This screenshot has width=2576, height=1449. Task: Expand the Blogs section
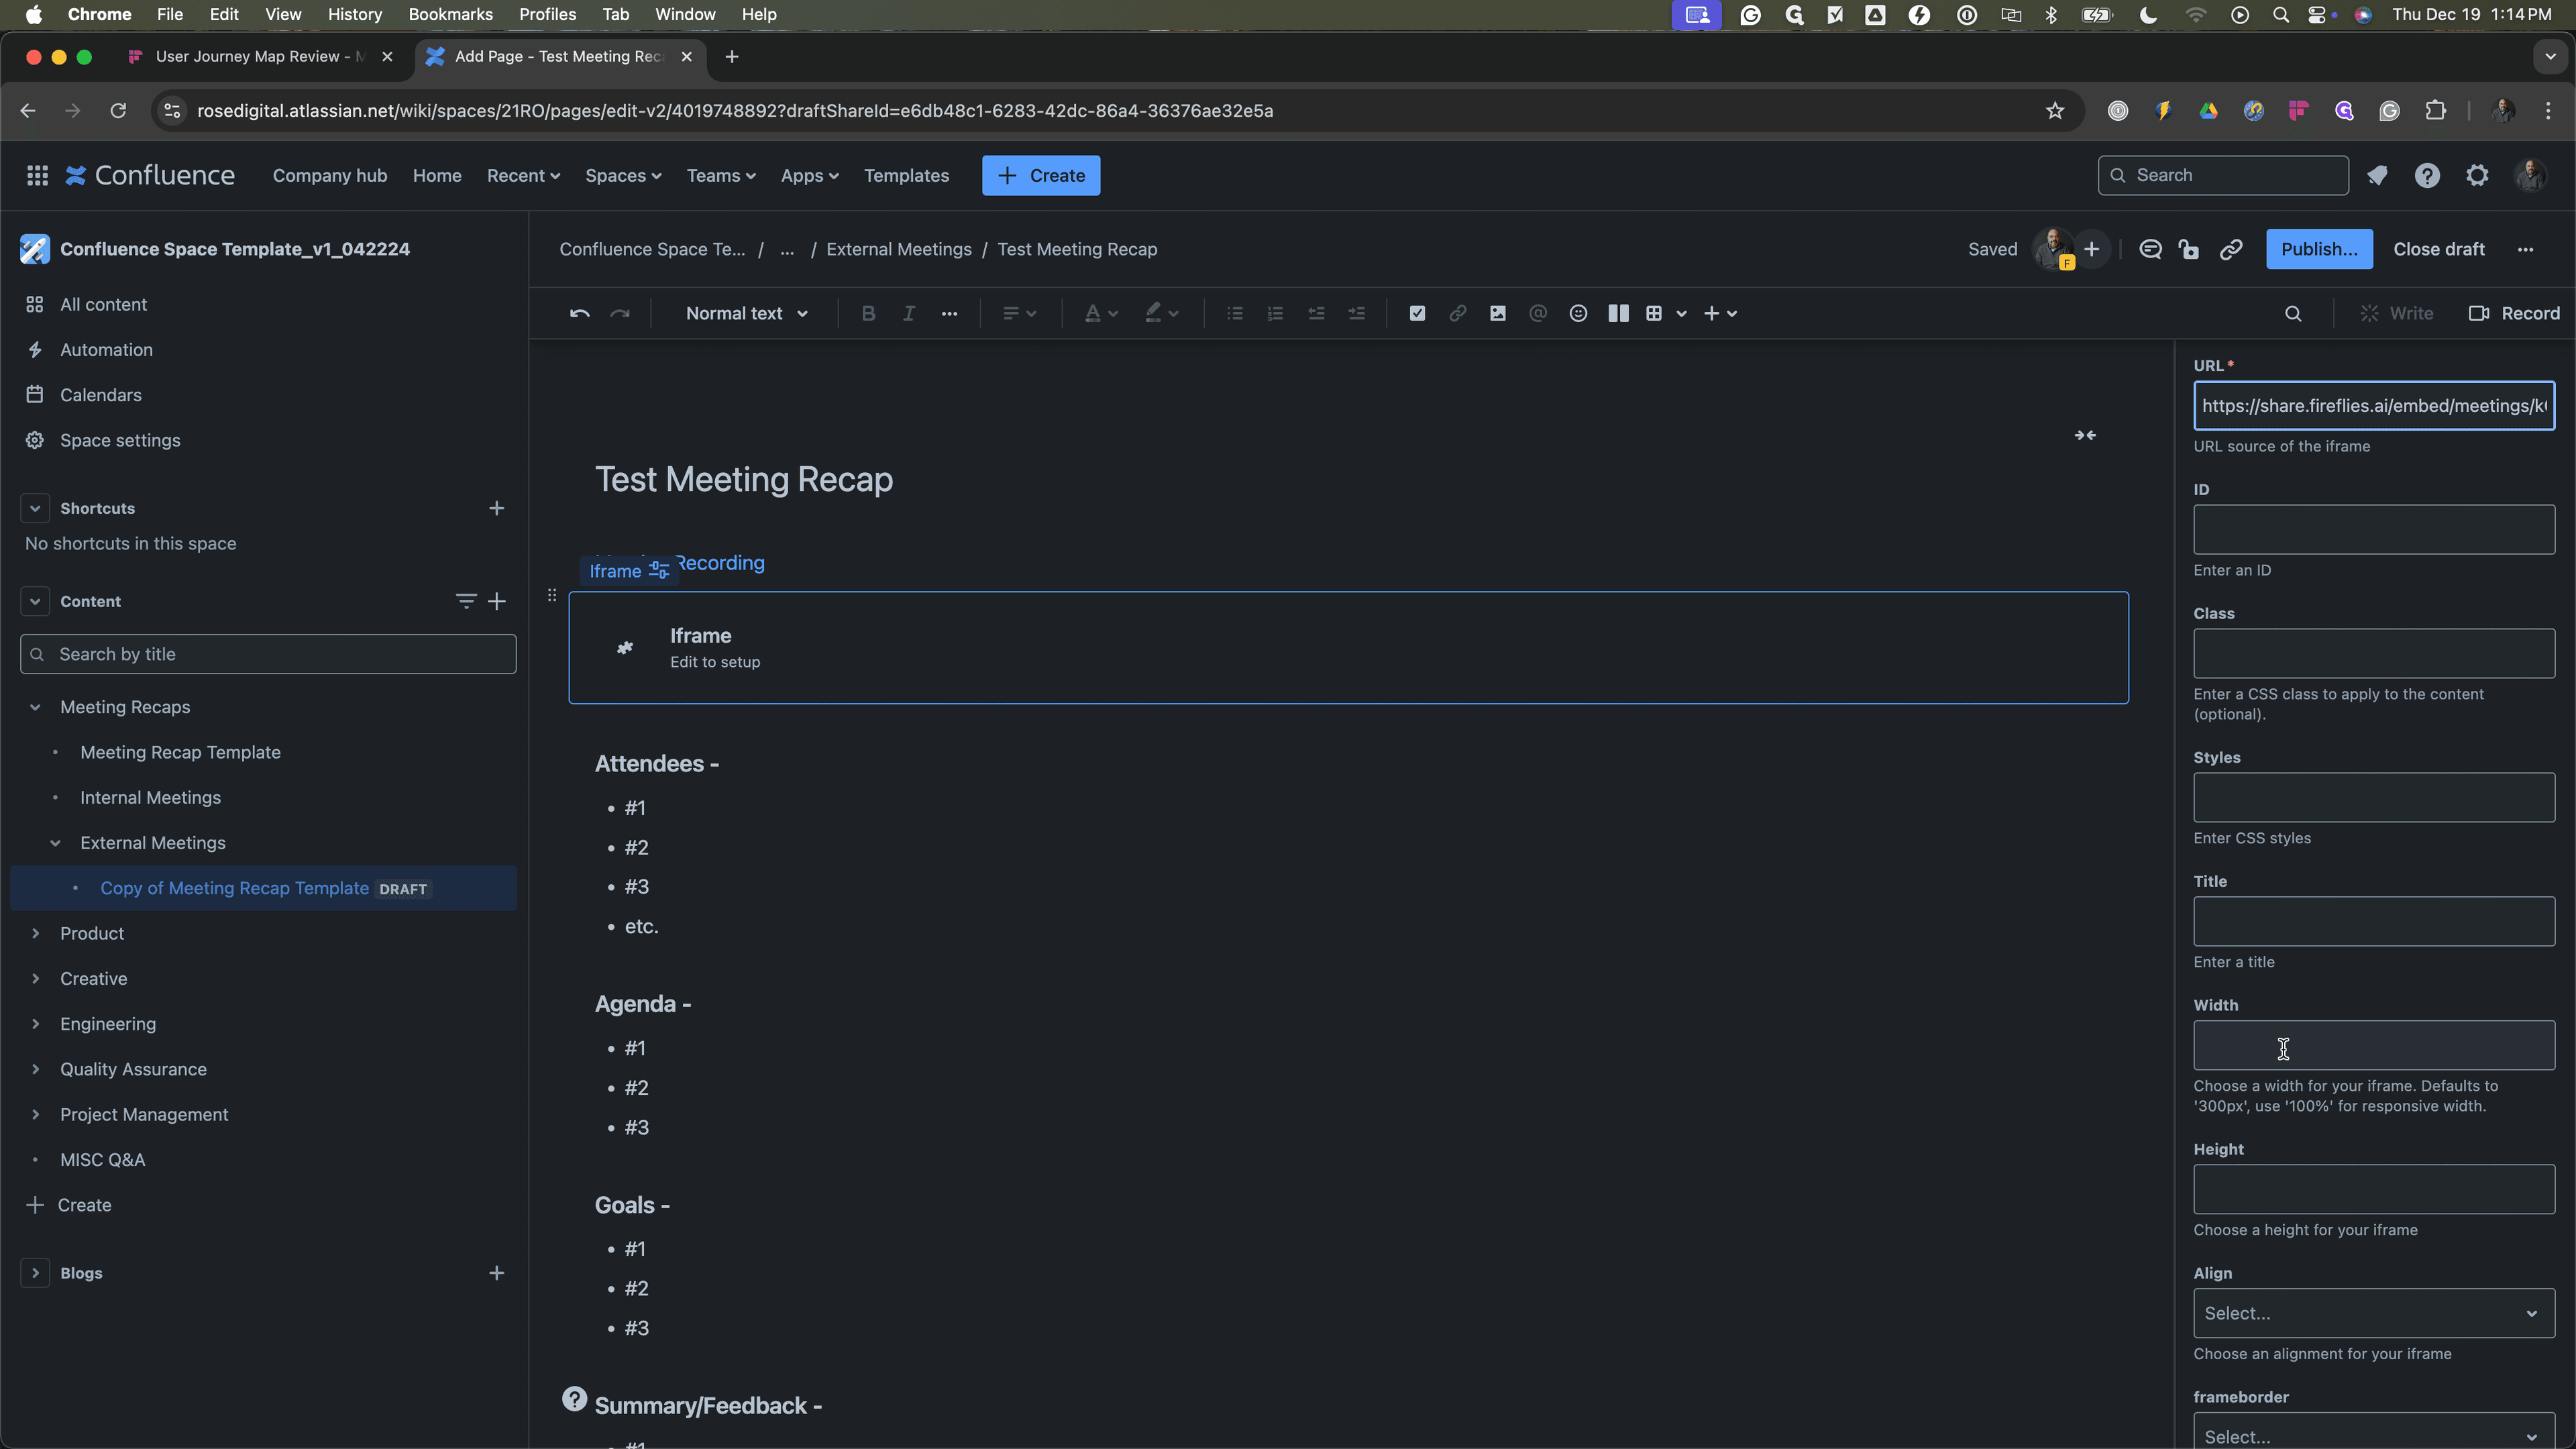35,1273
